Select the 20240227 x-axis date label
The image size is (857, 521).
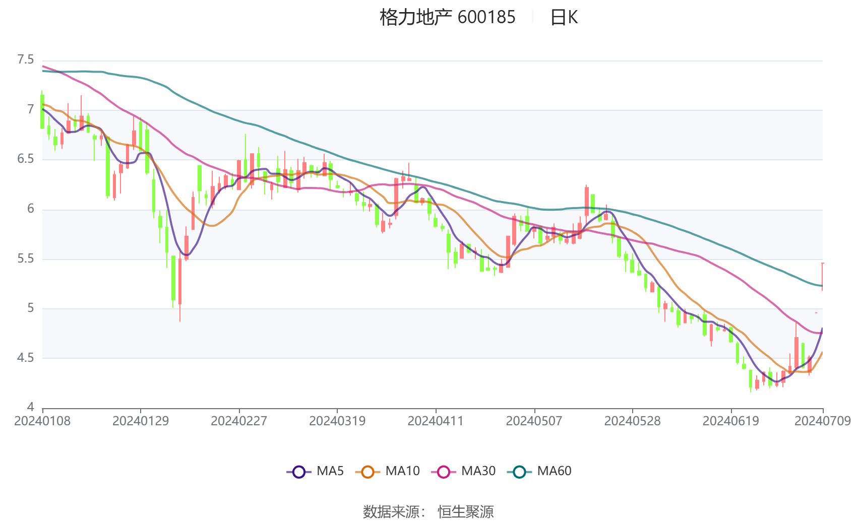(239, 421)
